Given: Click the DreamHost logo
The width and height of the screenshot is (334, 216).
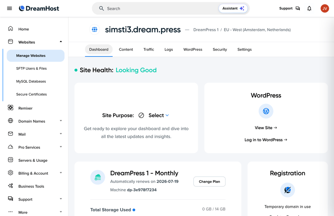Looking at the screenshot, I should point(39,8).
